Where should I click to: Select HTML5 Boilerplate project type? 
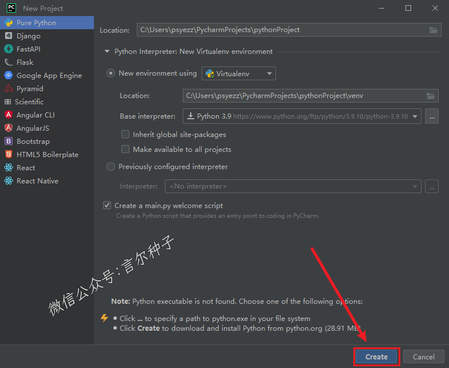coord(47,155)
